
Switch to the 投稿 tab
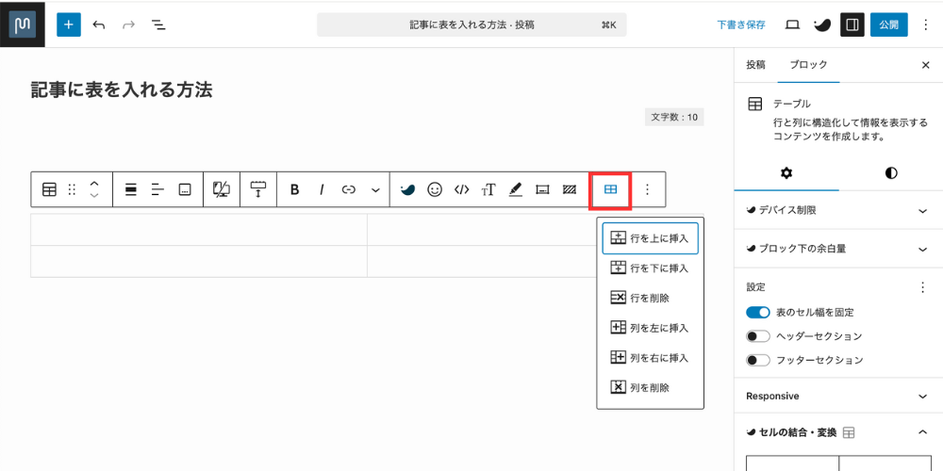(756, 65)
